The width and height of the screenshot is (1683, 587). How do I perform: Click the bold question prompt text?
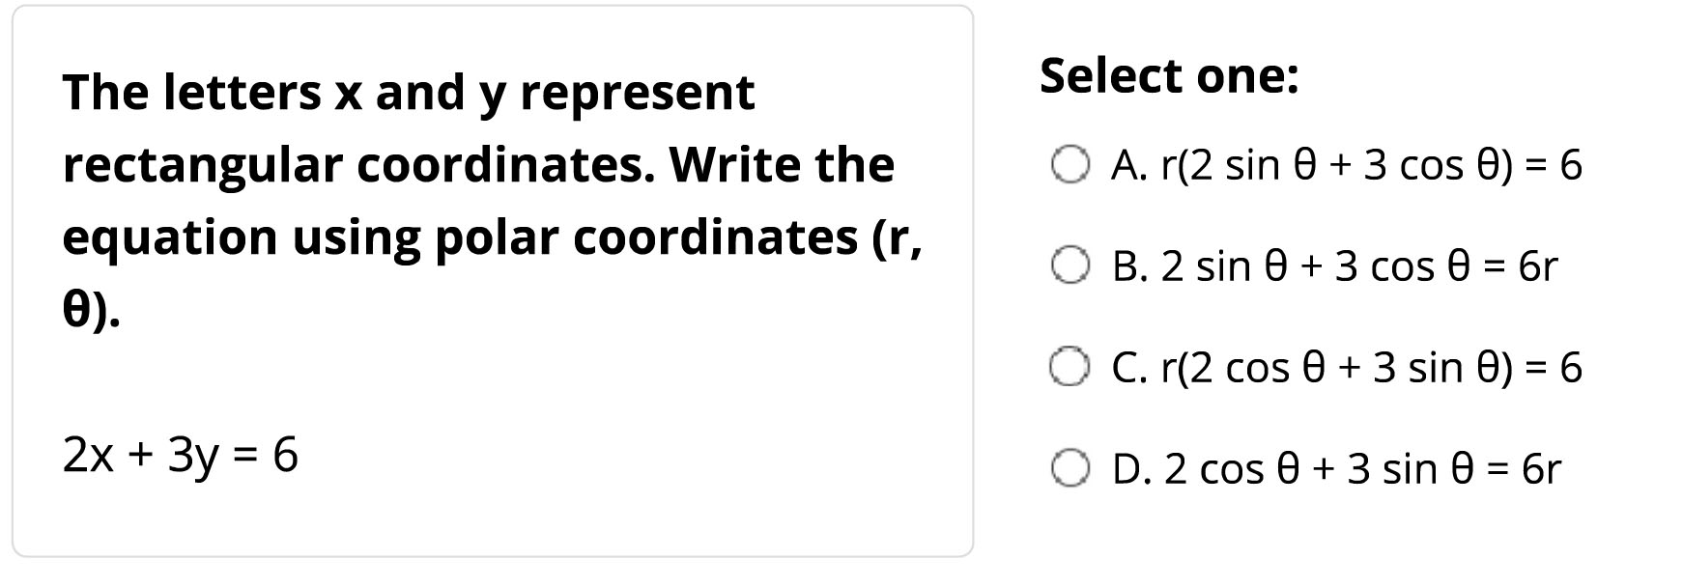point(493,201)
